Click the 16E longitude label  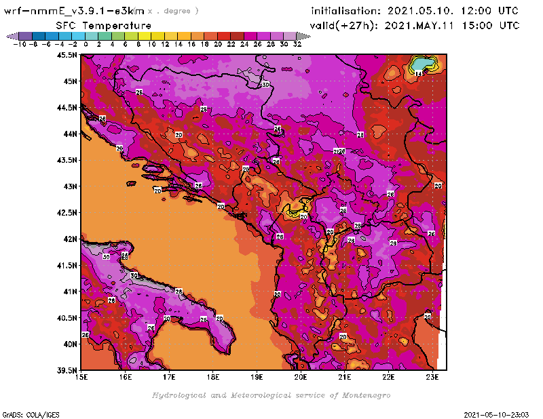click(126, 377)
